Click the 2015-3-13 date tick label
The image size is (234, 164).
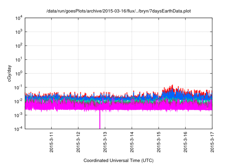[105, 142]
